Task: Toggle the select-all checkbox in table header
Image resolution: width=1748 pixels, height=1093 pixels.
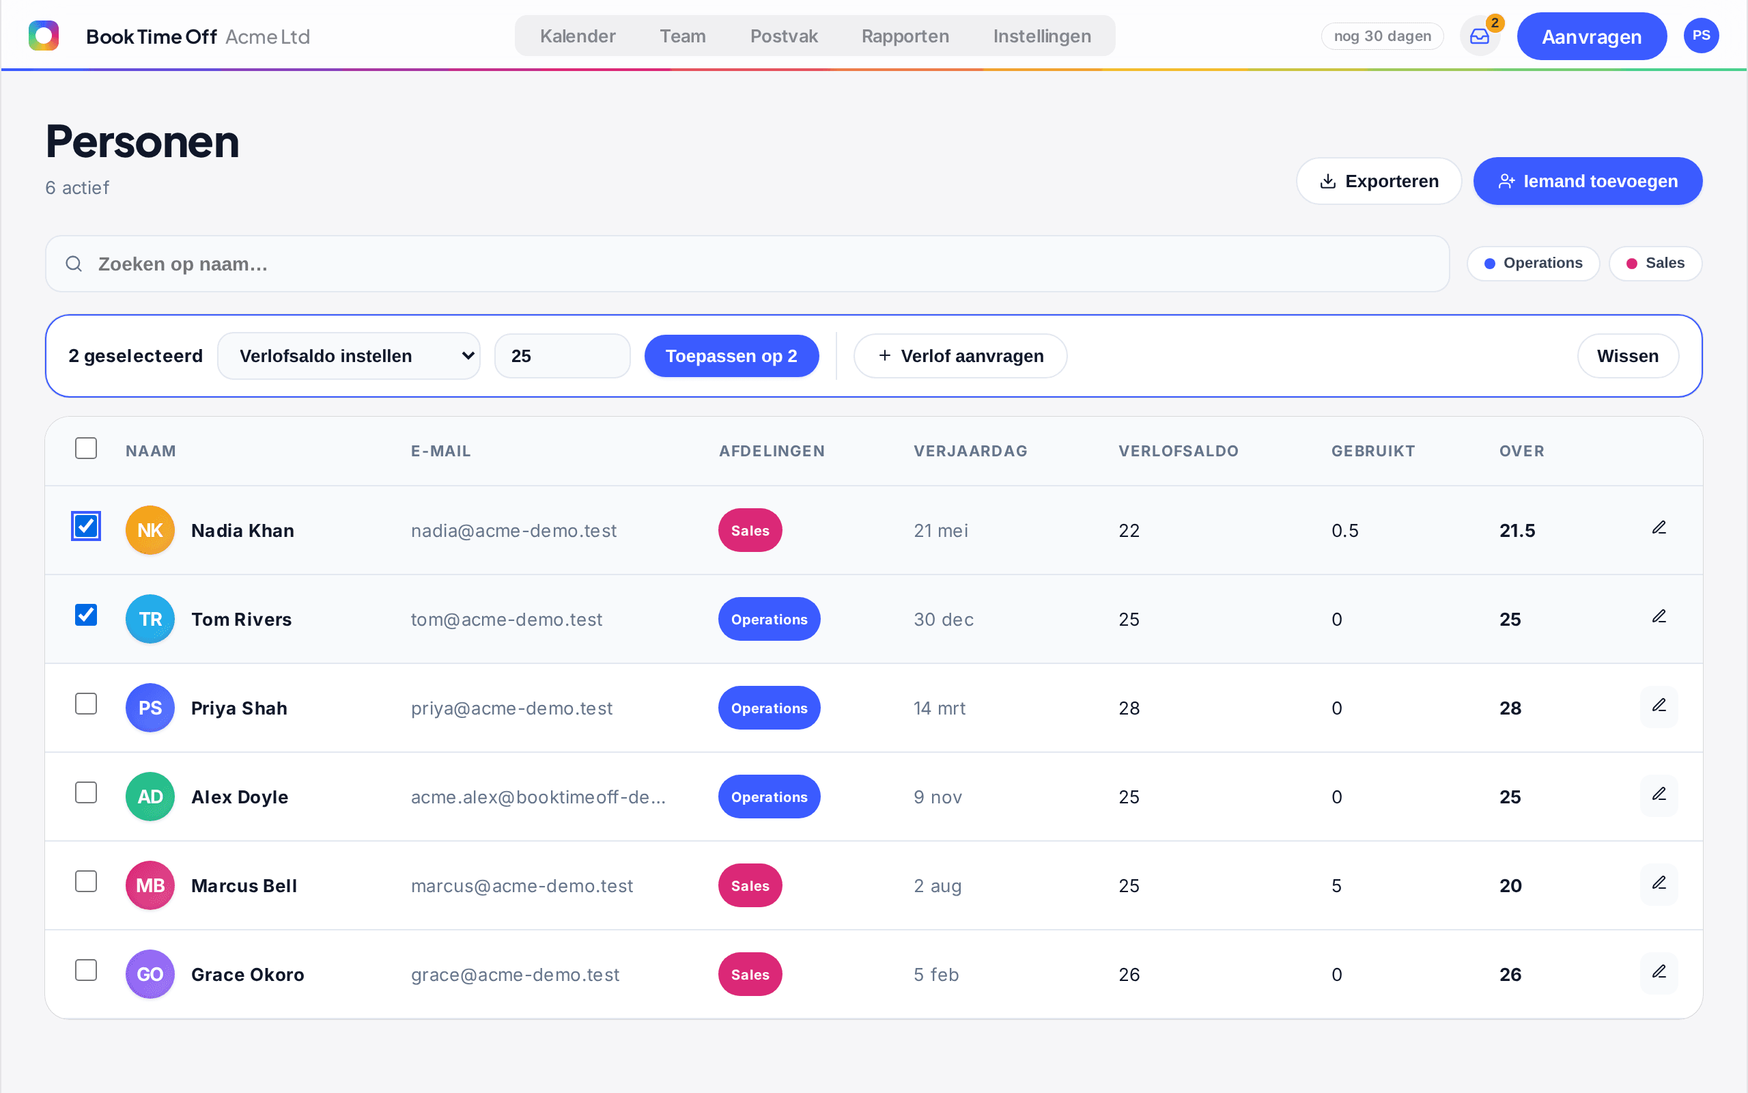Action: pyautogui.click(x=86, y=448)
